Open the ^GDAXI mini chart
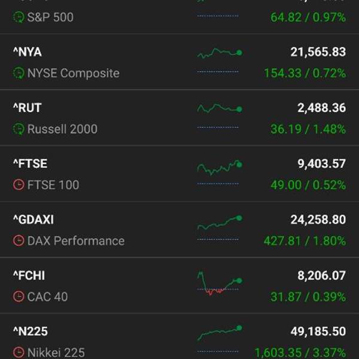359x359 pixels. (219, 224)
